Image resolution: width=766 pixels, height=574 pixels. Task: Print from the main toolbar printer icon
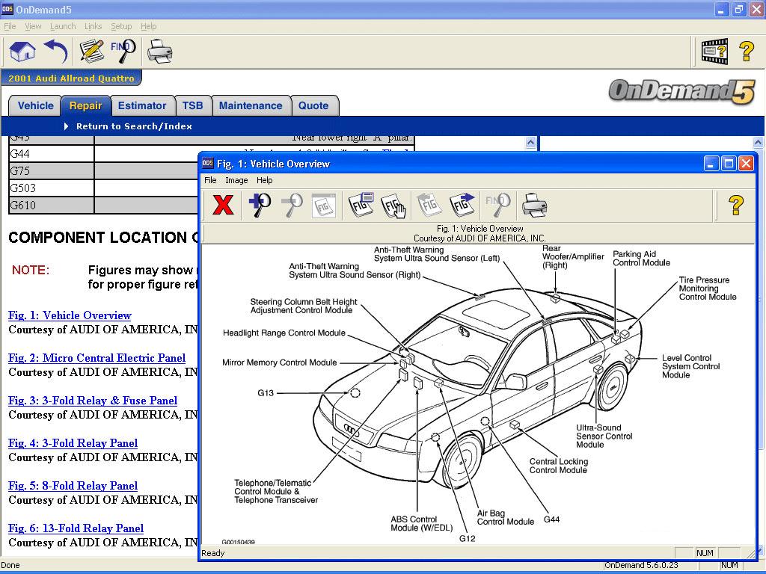click(x=160, y=52)
